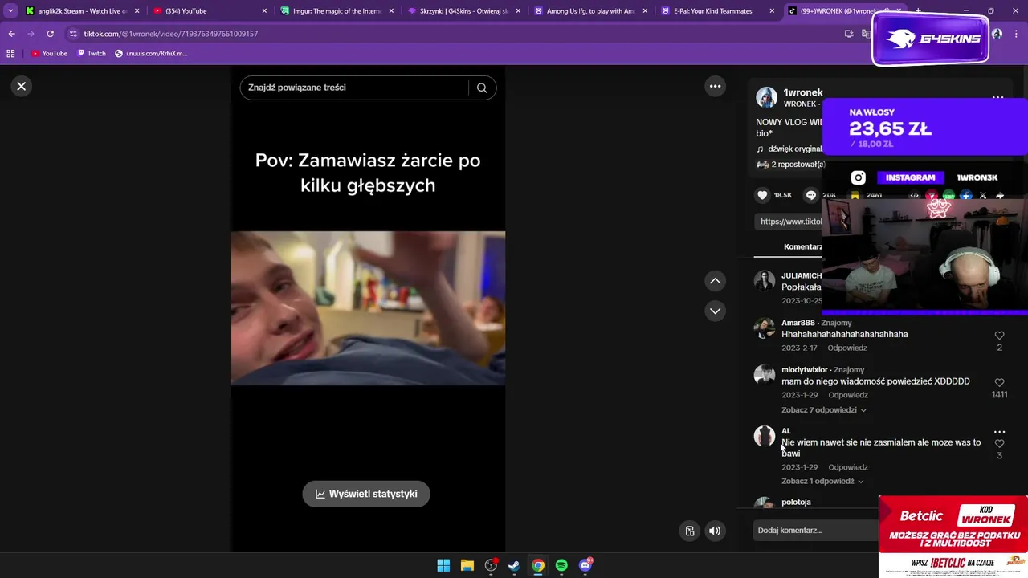Screen dimensions: 1028x578
Task: Share video to WhatsApp
Action: click(x=948, y=195)
